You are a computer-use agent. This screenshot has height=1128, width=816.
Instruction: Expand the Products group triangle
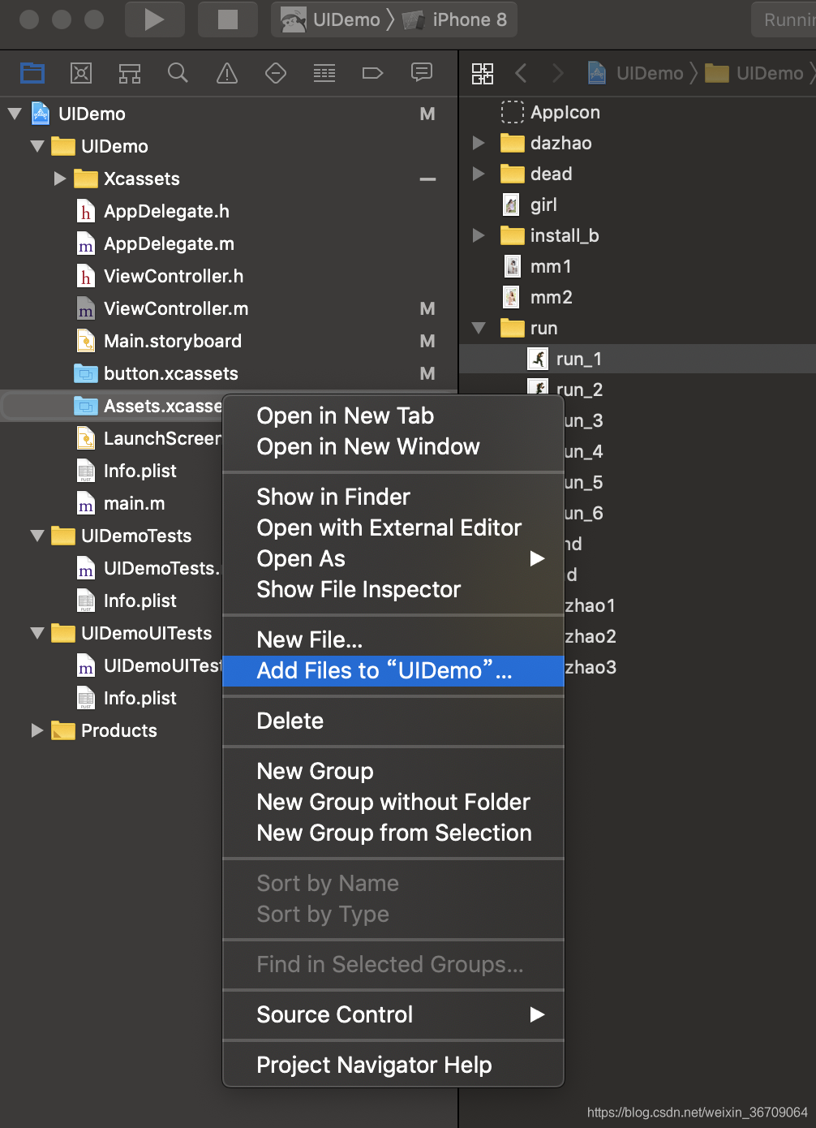(37, 730)
